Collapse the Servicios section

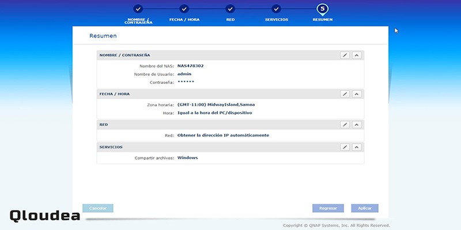click(x=357, y=147)
